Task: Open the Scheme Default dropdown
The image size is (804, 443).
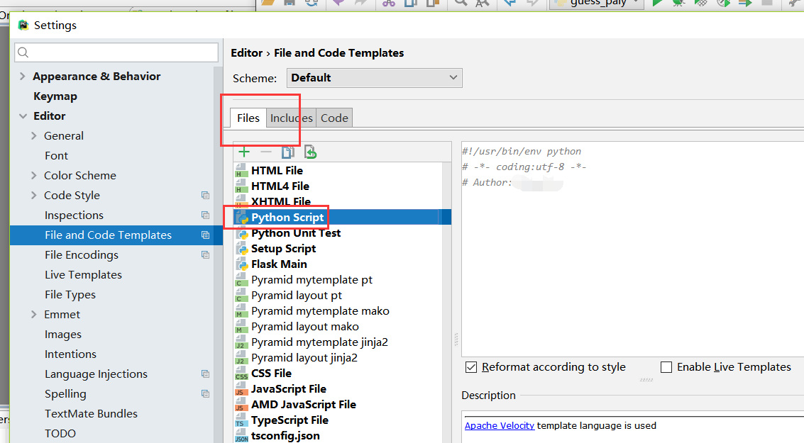Action: (374, 78)
